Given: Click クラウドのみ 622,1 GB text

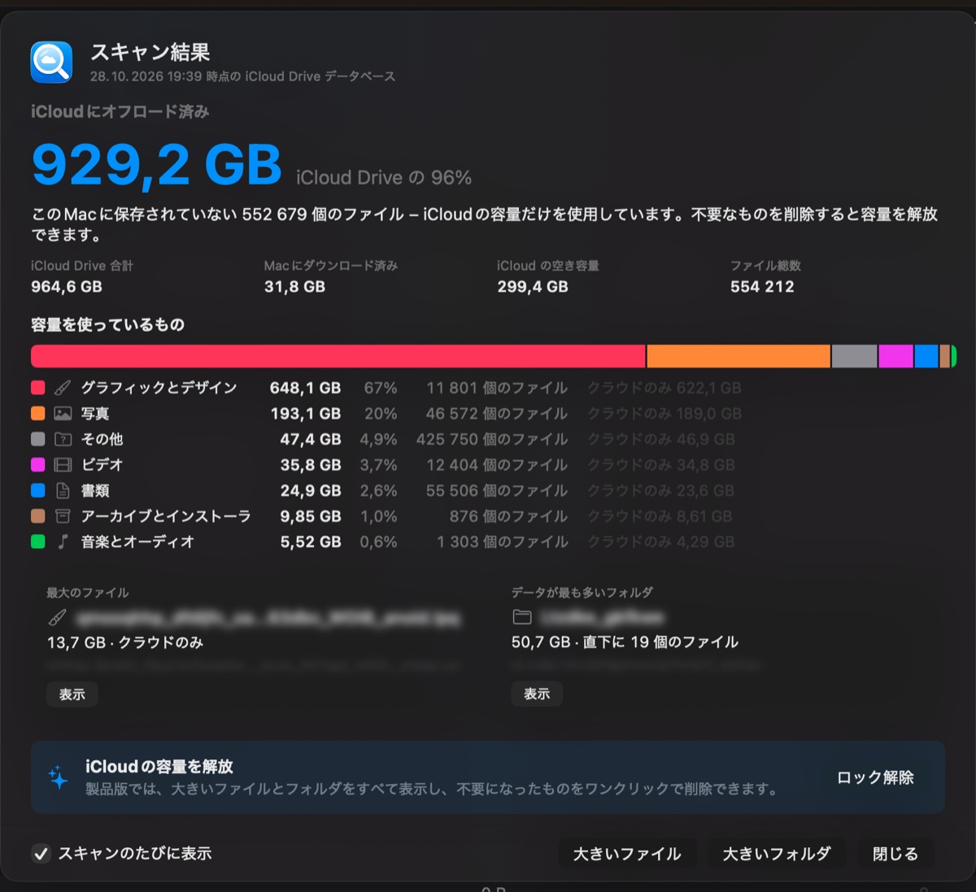Looking at the screenshot, I should tap(664, 388).
